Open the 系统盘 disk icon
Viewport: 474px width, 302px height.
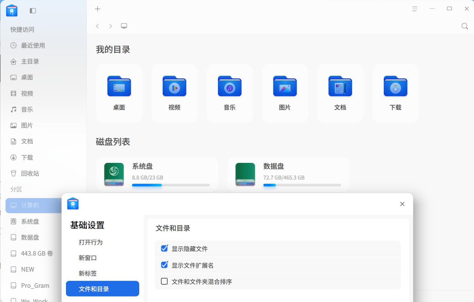point(114,174)
